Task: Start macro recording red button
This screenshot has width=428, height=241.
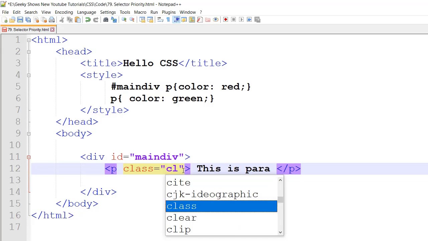Action: [x=226, y=20]
